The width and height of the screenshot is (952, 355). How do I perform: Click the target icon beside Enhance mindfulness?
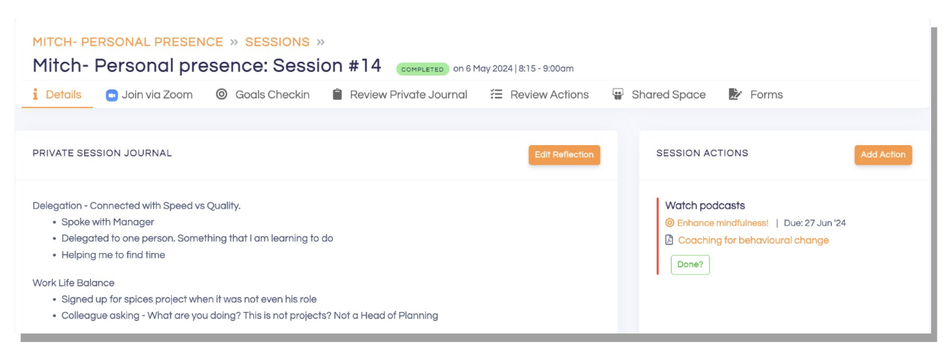point(669,223)
